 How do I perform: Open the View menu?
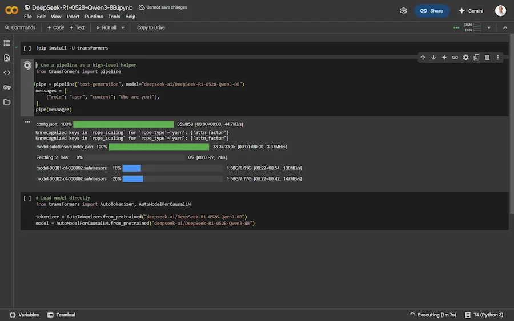pyautogui.click(x=56, y=17)
